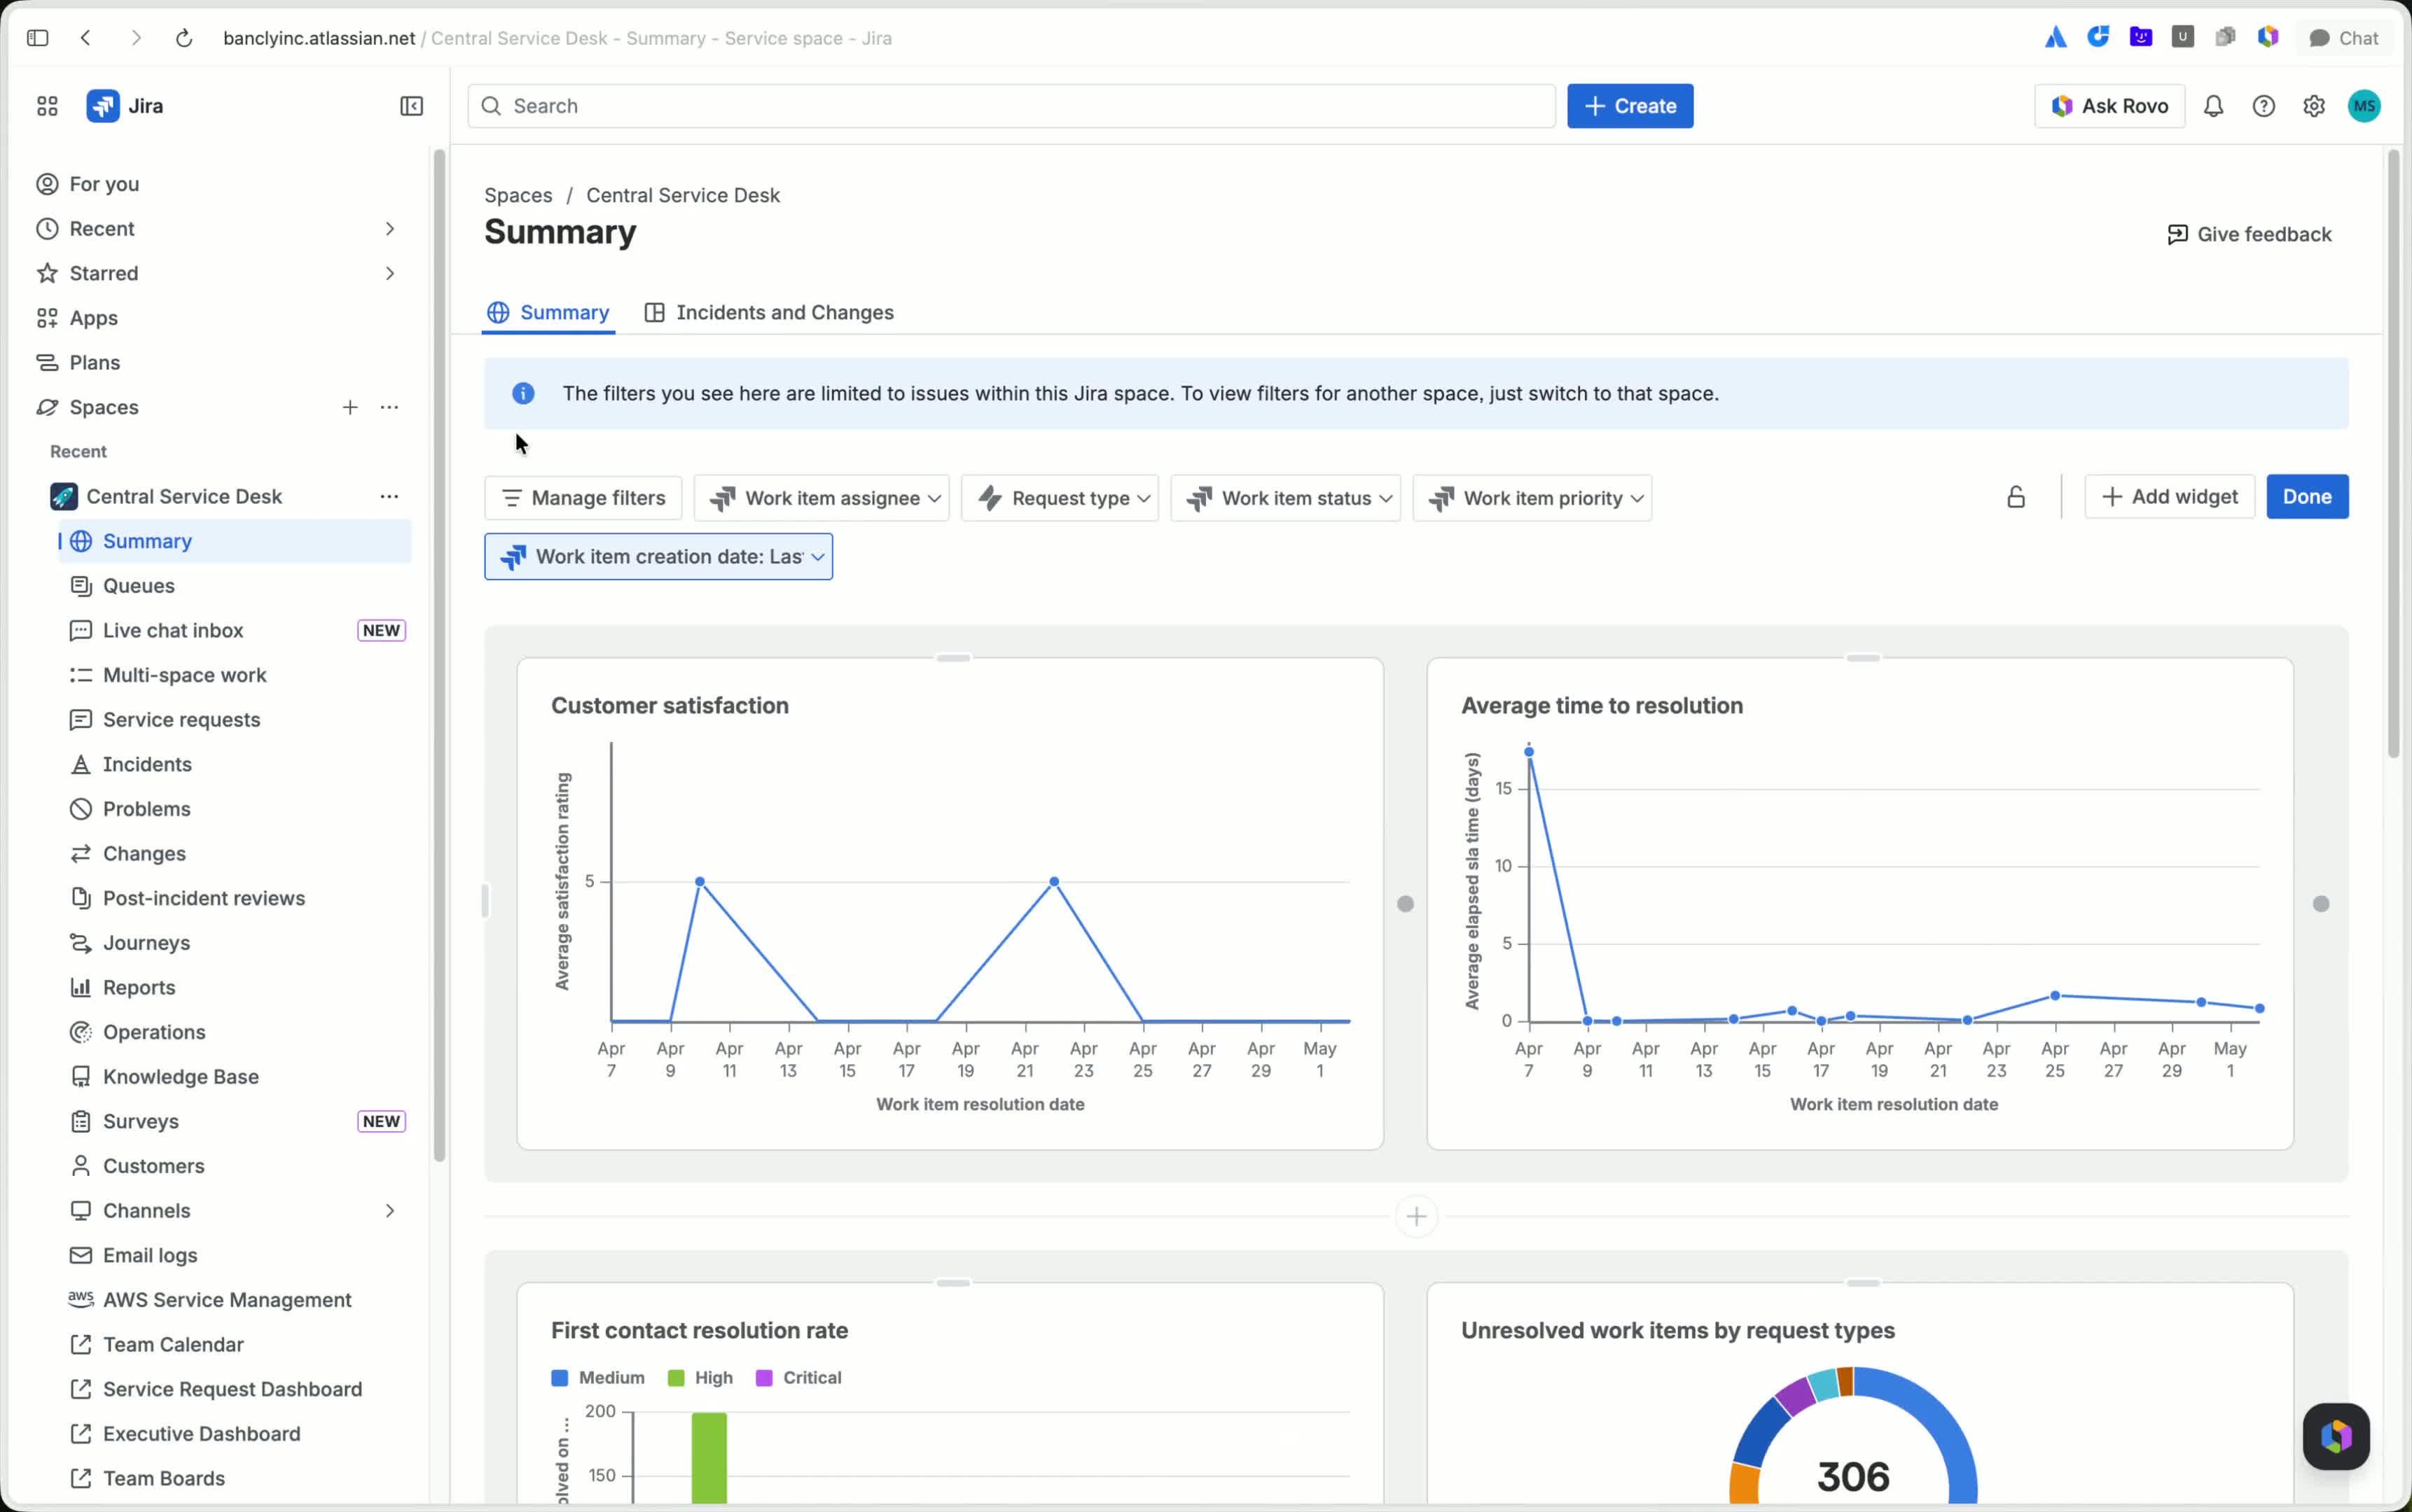
Task: Select the Summary tab
Action: point(548,313)
